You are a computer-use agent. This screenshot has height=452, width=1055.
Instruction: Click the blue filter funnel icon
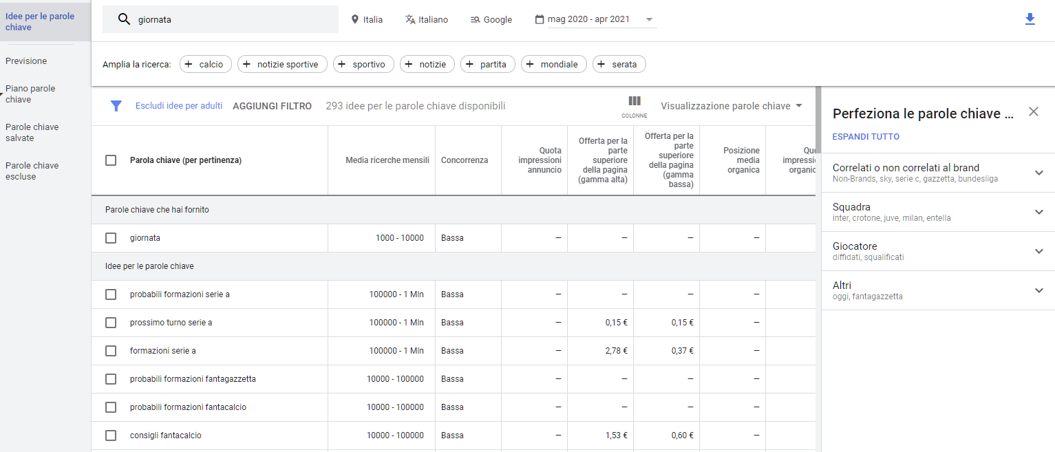click(x=116, y=106)
